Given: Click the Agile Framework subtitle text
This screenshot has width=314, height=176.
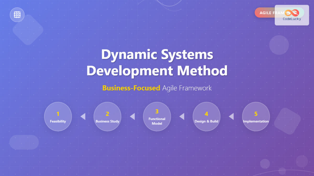Looking at the screenshot, I should click(187, 88).
